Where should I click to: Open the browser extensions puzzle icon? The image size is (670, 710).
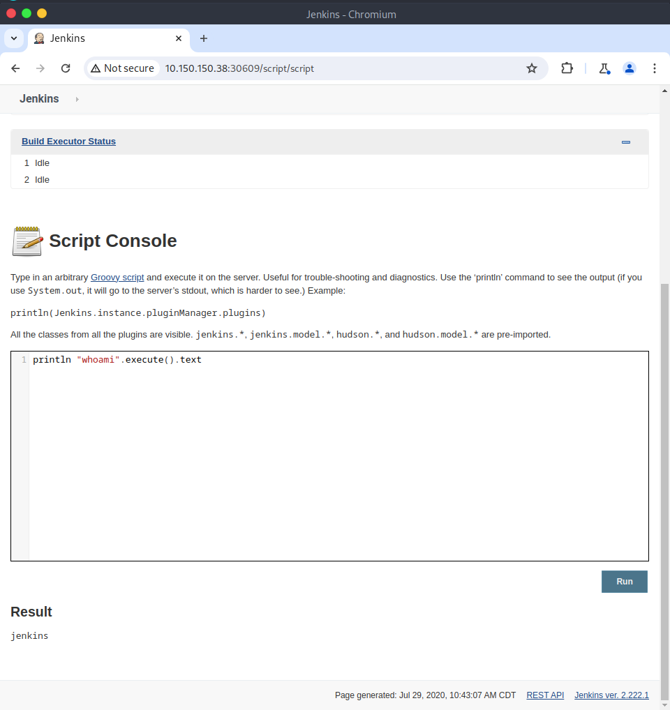[567, 68]
